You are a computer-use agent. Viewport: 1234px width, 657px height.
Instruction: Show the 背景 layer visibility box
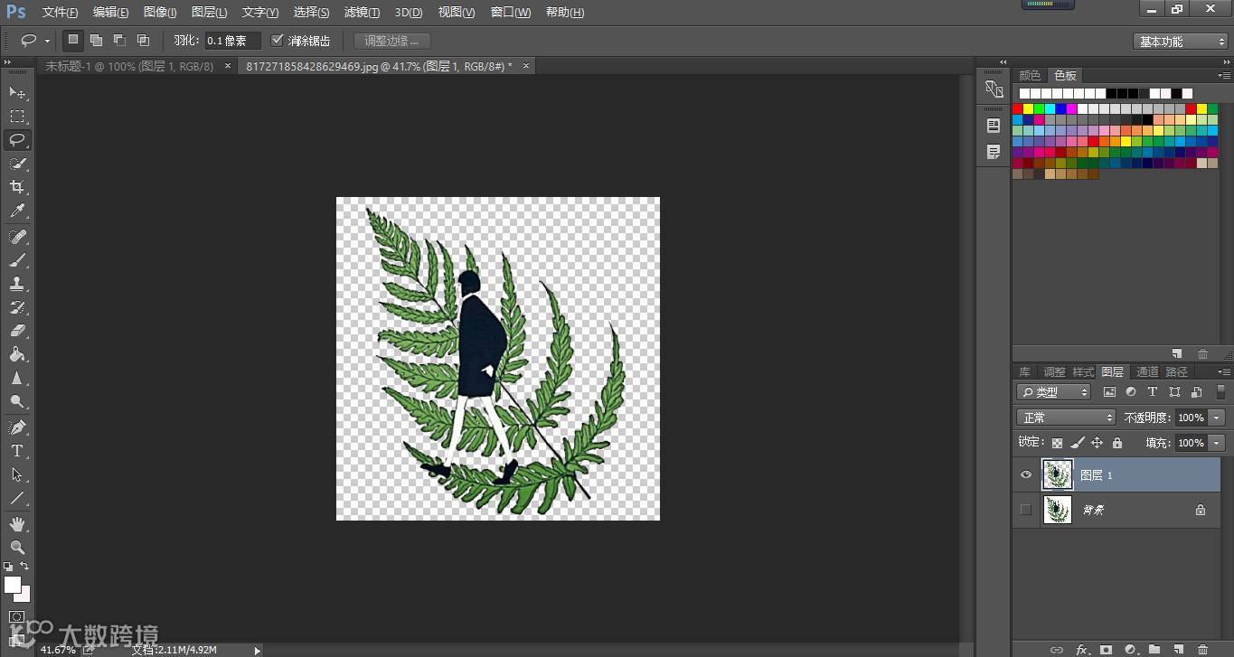pos(1025,510)
